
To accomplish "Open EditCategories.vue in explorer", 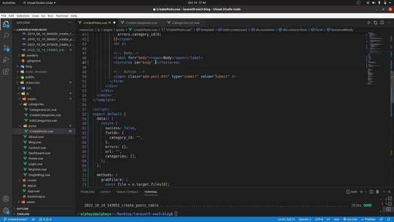I will click(x=43, y=121).
